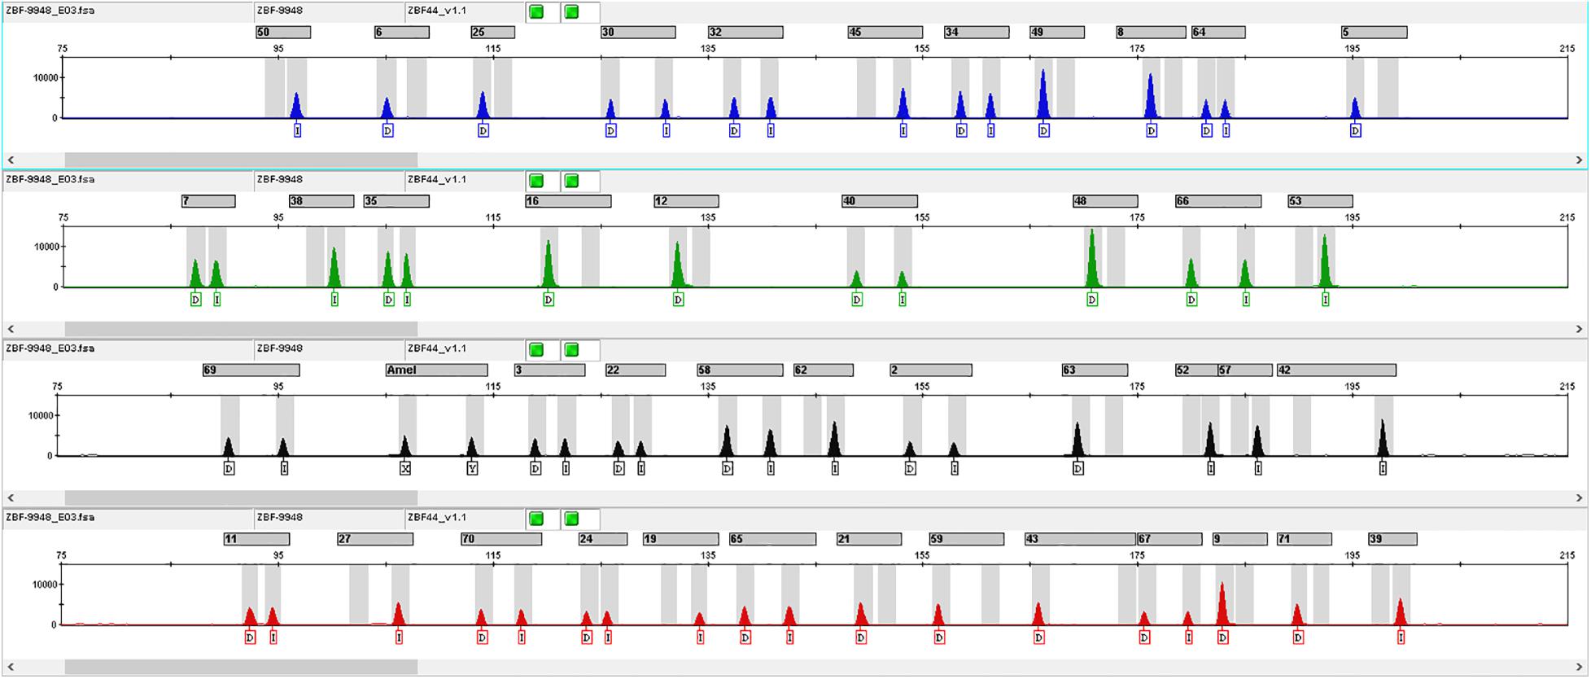Select marker label 48 in the green panel
The height and width of the screenshot is (679, 1591).
[x=1105, y=201]
